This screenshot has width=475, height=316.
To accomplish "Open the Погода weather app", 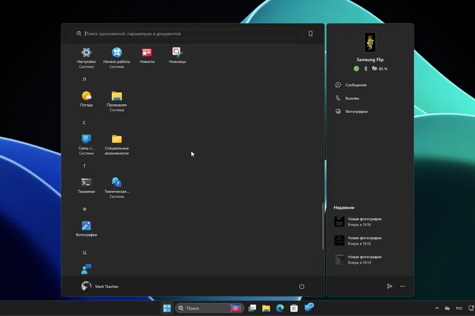I will [x=86, y=99].
